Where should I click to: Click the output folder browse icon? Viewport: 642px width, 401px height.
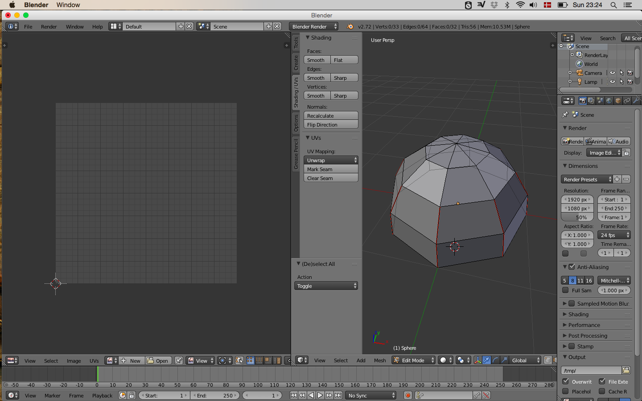626,370
